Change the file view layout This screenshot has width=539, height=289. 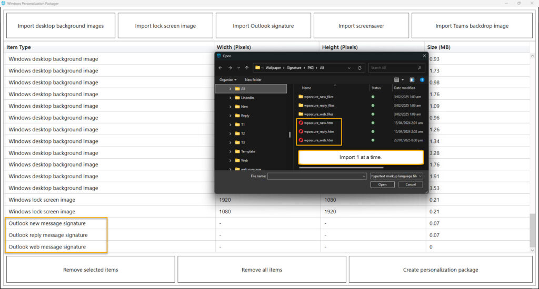click(397, 80)
